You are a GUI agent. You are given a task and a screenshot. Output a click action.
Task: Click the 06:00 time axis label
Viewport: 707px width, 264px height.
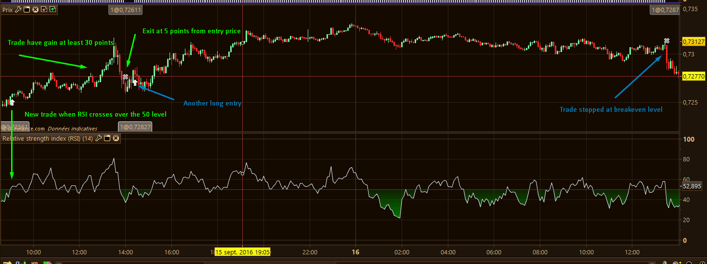point(494,252)
